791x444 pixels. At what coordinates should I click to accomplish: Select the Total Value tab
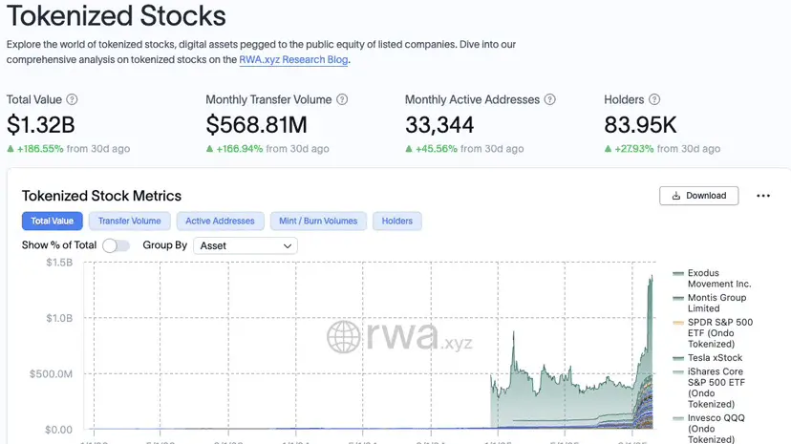tap(52, 221)
